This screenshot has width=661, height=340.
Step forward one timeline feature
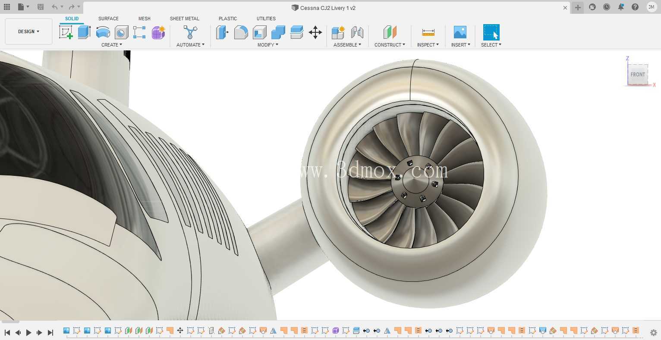point(39,332)
